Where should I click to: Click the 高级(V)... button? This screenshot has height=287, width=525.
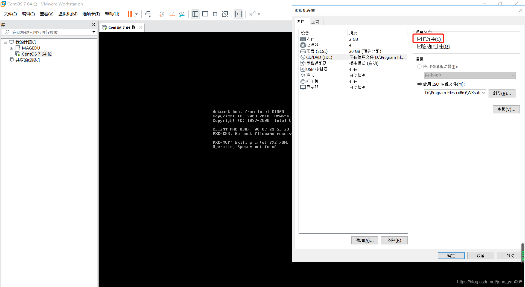[506, 109]
